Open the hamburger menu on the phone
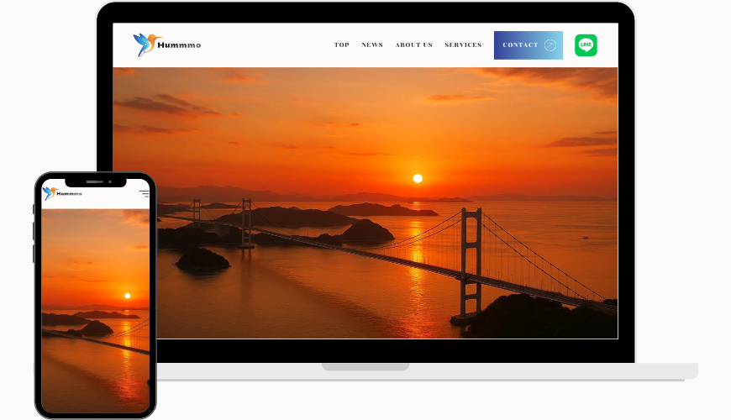The height and width of the screenshot is (420, 731). click(x=144, y=193)
